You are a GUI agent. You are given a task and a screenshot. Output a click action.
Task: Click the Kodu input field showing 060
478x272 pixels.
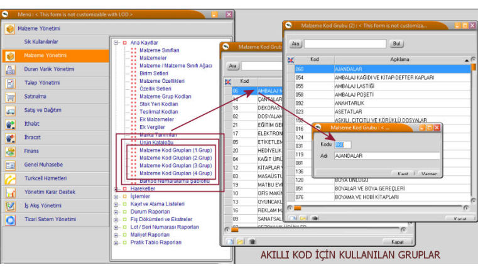point(343,144)
